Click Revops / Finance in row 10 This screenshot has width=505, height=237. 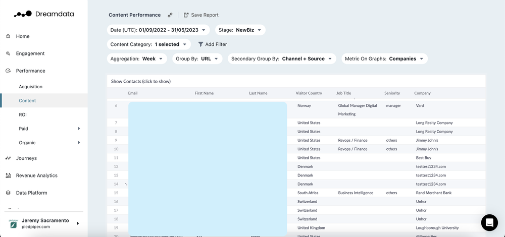352,149
